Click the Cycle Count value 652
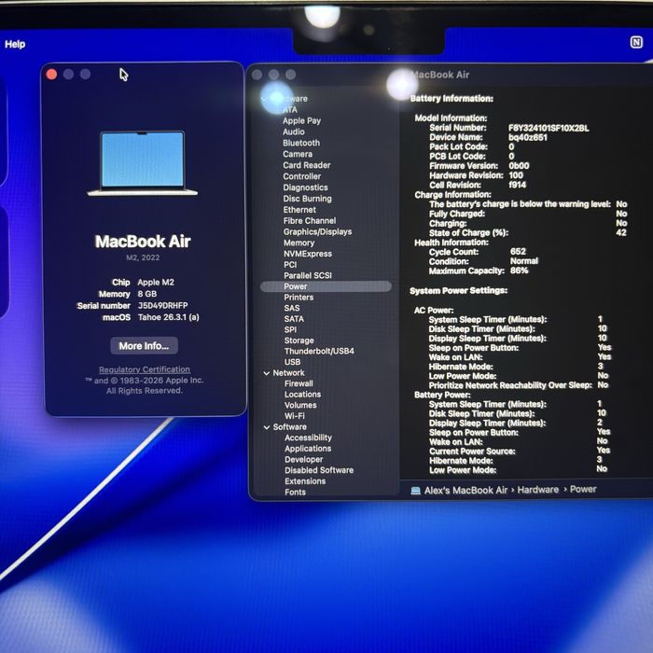 pos(518,252)
